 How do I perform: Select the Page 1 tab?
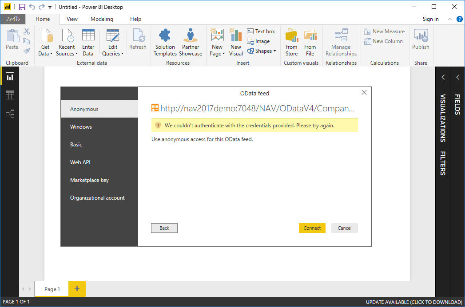52,289
